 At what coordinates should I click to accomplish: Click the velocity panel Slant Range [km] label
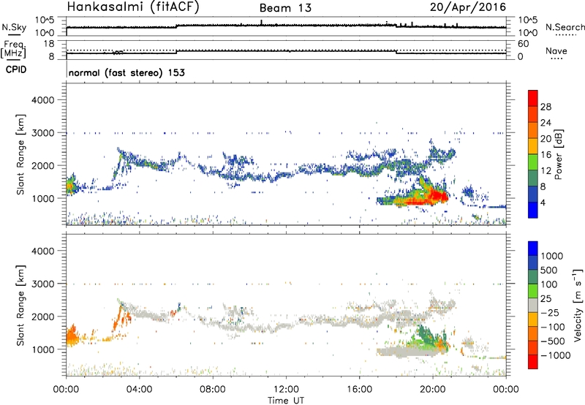pos(20,306)
